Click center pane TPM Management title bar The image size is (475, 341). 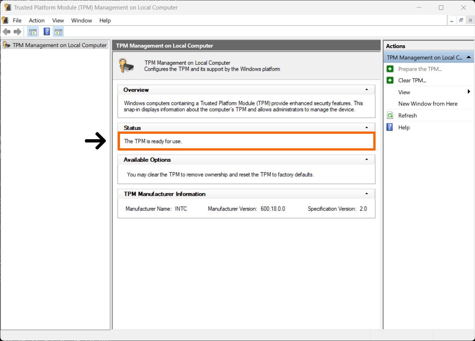[246, 46]
